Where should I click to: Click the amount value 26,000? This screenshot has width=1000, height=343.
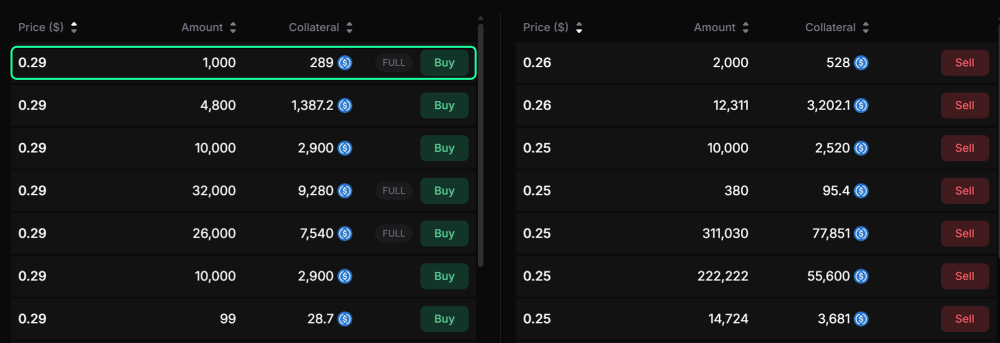(x=214, y=233)
